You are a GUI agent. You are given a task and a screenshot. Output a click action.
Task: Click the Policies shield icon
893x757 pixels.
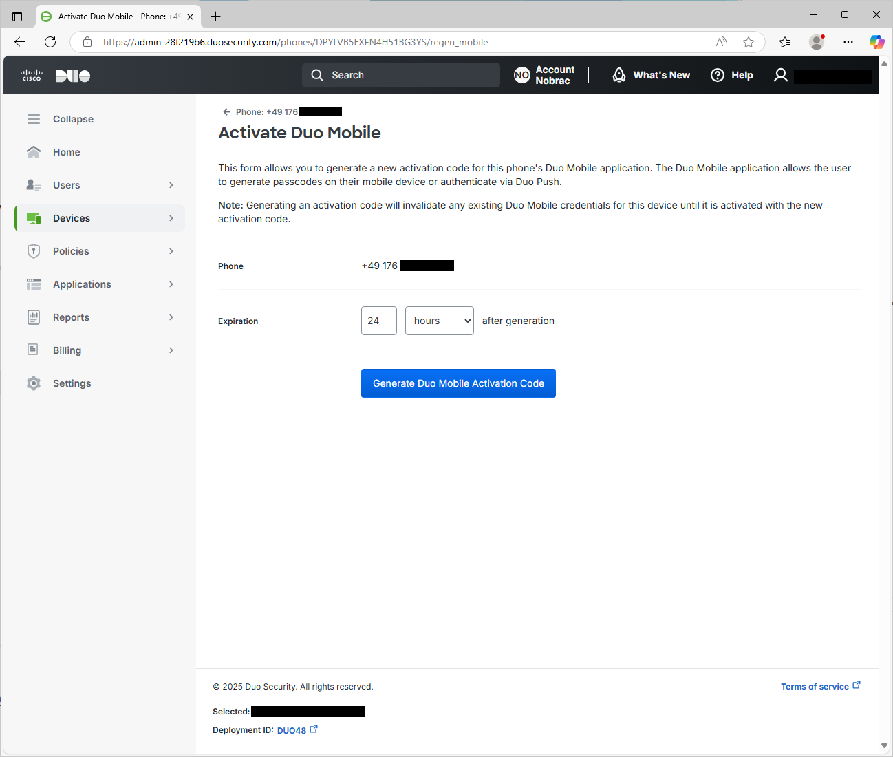tap(34, 251)
